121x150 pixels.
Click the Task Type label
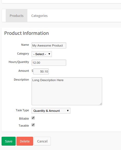click(x=22, y=110)
